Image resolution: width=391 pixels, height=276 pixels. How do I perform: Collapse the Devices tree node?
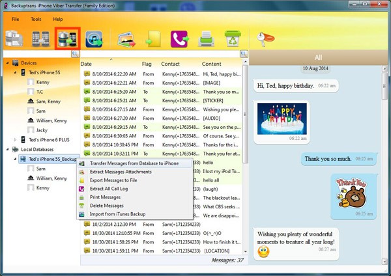click(x=7, y=63)
